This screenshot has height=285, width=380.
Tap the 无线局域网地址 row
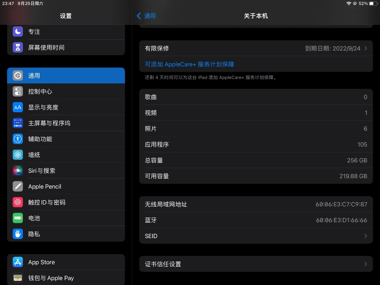256,204
